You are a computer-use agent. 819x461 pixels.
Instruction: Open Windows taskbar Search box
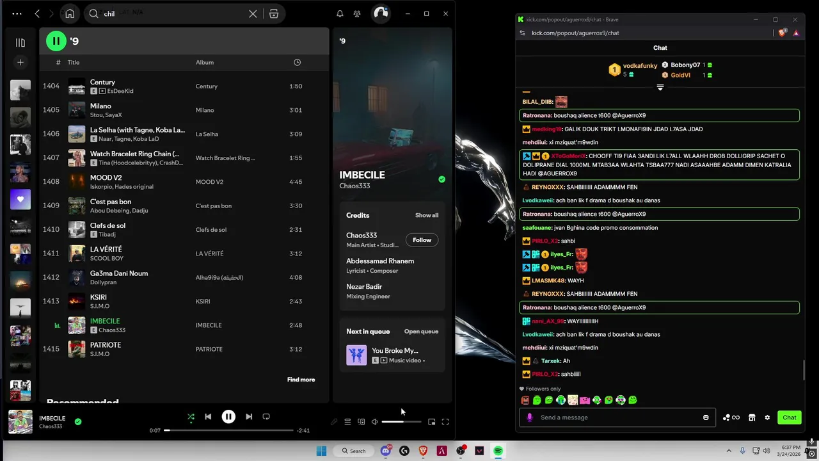pos(354,451)
